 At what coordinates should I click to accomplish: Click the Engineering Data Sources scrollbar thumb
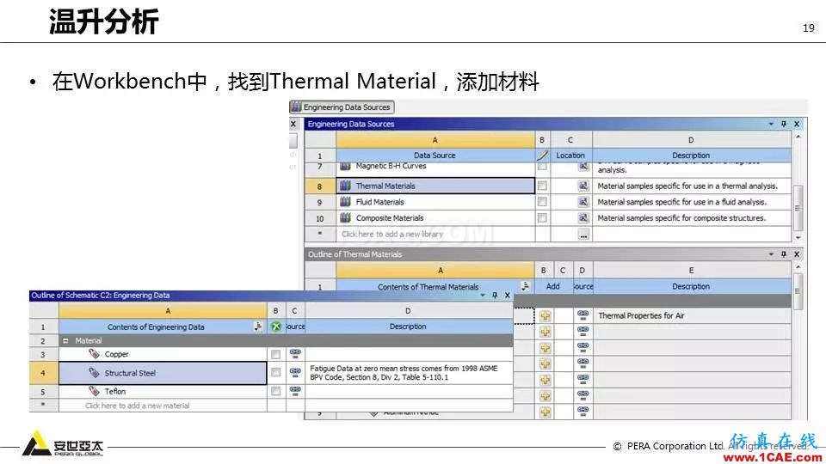click(798, 208)
